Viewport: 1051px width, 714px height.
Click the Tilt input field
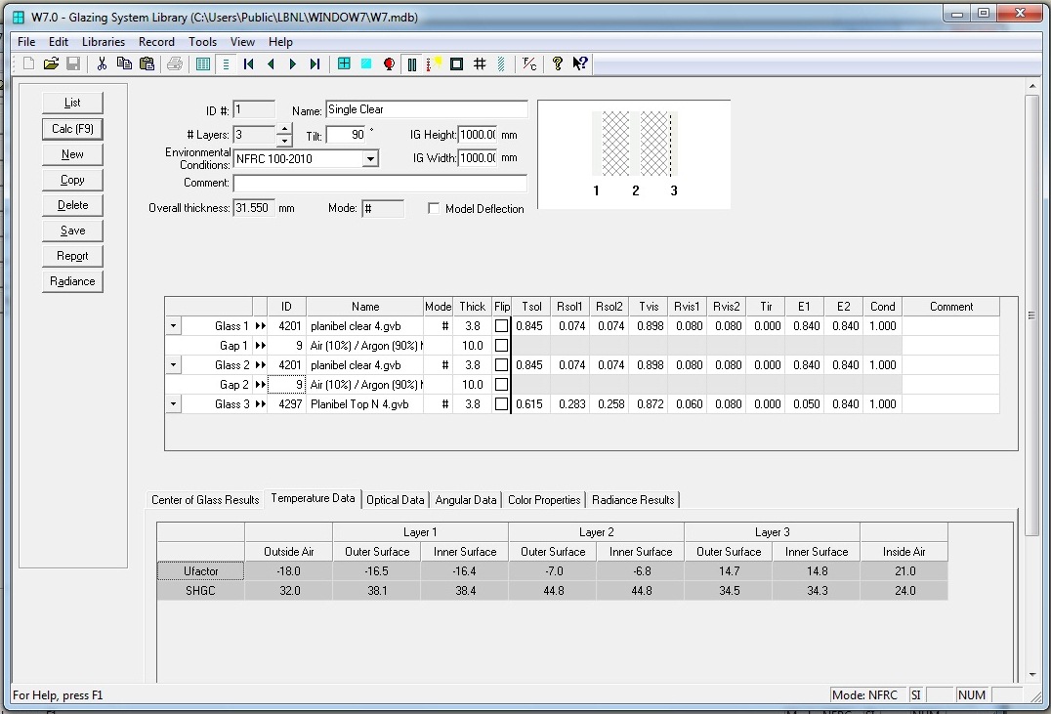click(x=346, y=135)
